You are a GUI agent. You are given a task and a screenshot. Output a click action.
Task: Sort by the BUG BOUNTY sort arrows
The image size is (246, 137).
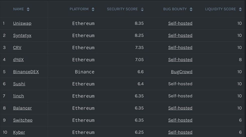coord(191,9)
